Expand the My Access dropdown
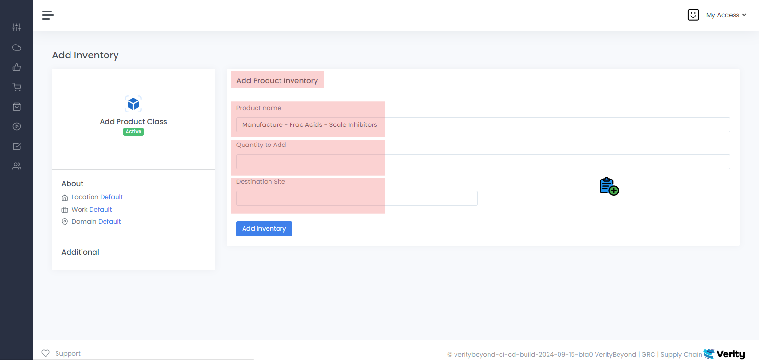759x360 pixels. (726, 15)
